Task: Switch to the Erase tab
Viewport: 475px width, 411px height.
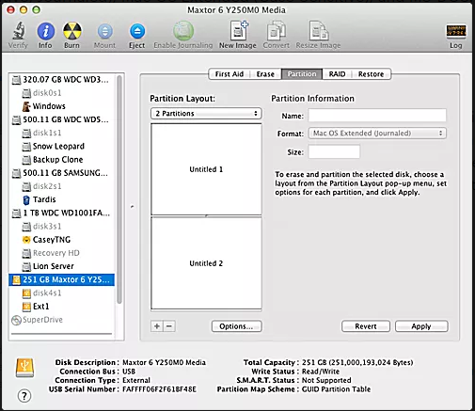Action: [265, 74]
